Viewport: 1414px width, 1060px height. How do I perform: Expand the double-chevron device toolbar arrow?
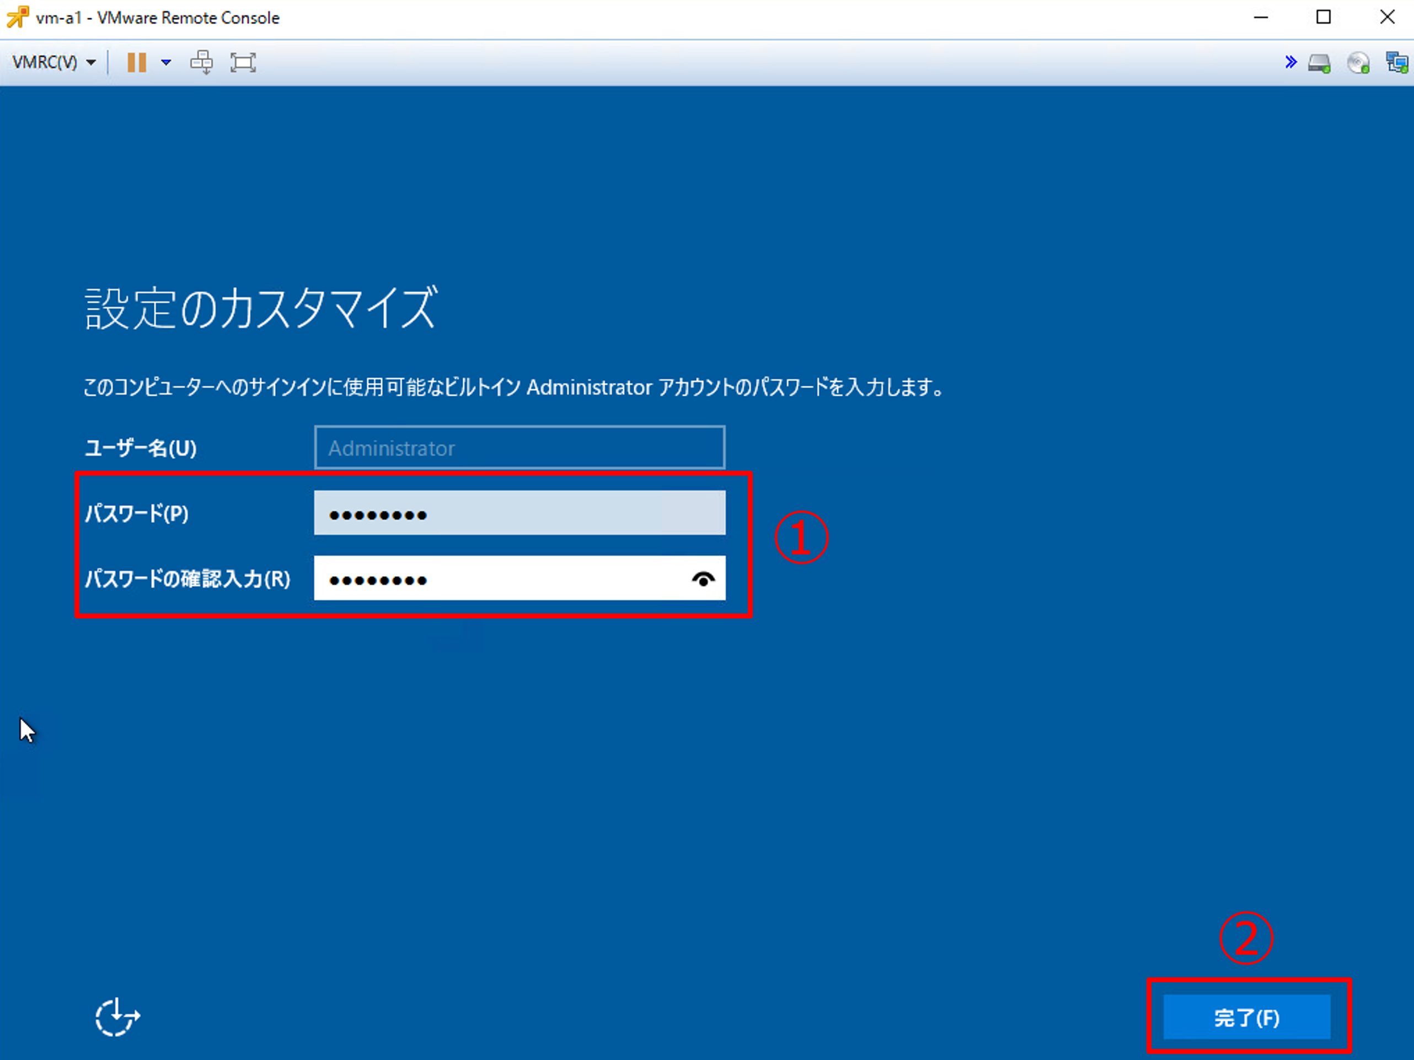click(x=1290, y=62)
